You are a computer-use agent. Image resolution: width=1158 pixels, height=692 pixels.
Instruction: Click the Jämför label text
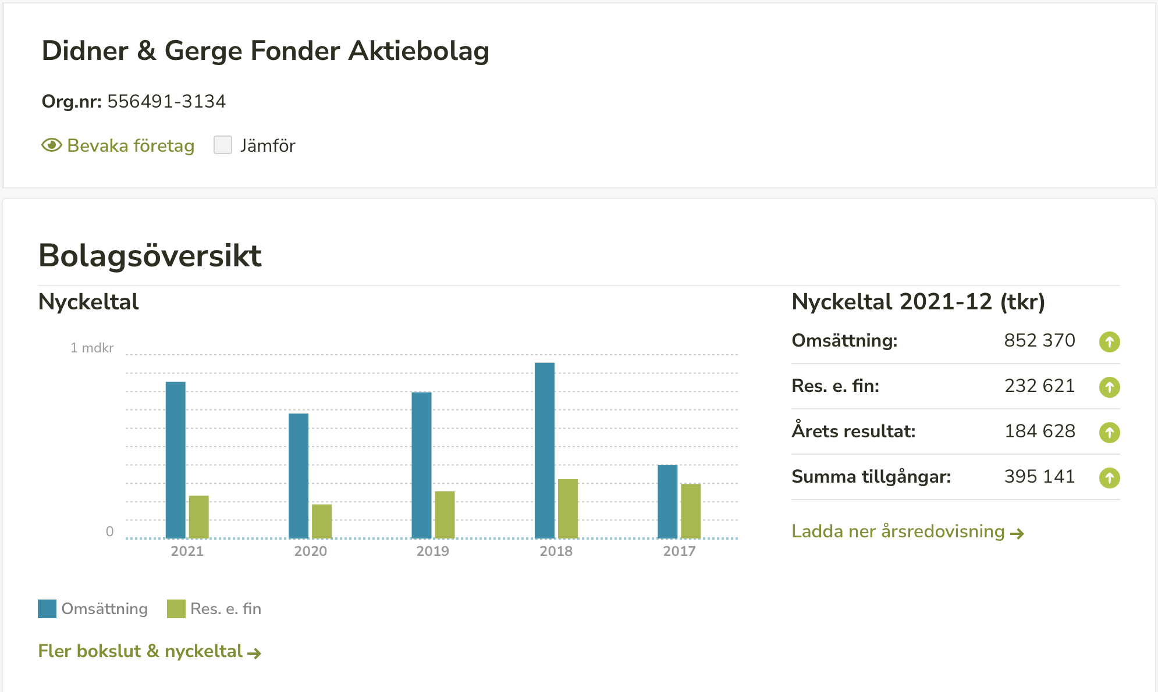click(x=268, y=145)
